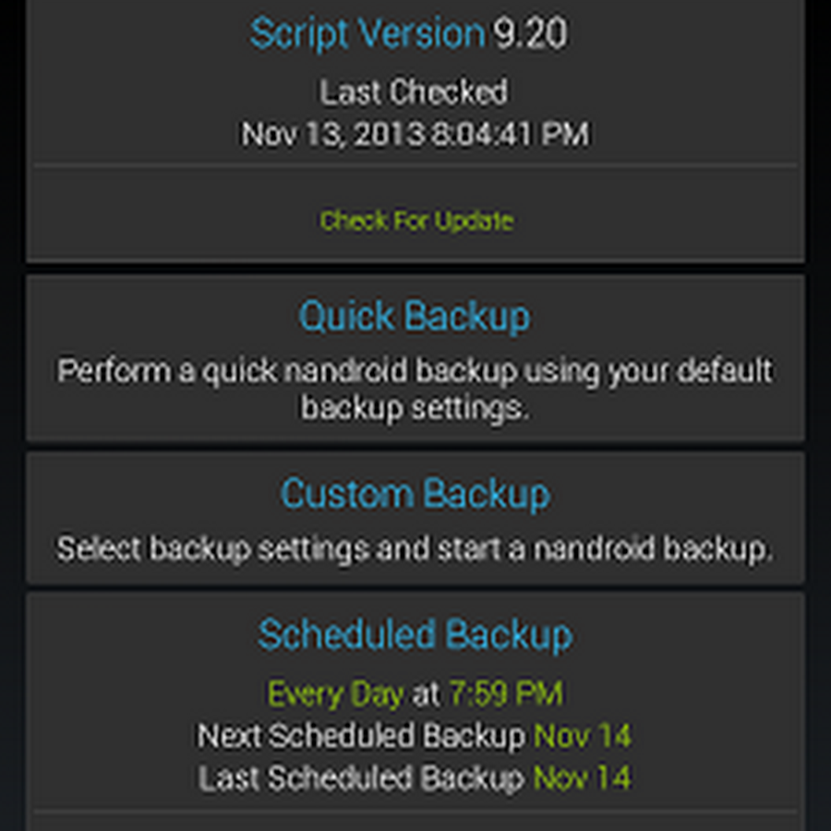Click the version number 9.20
Screen dimensions: 831x831
529,34
